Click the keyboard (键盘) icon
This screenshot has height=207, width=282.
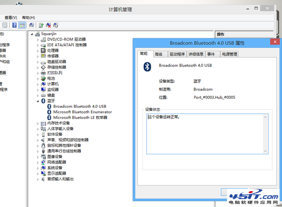(x=43, y=96)
